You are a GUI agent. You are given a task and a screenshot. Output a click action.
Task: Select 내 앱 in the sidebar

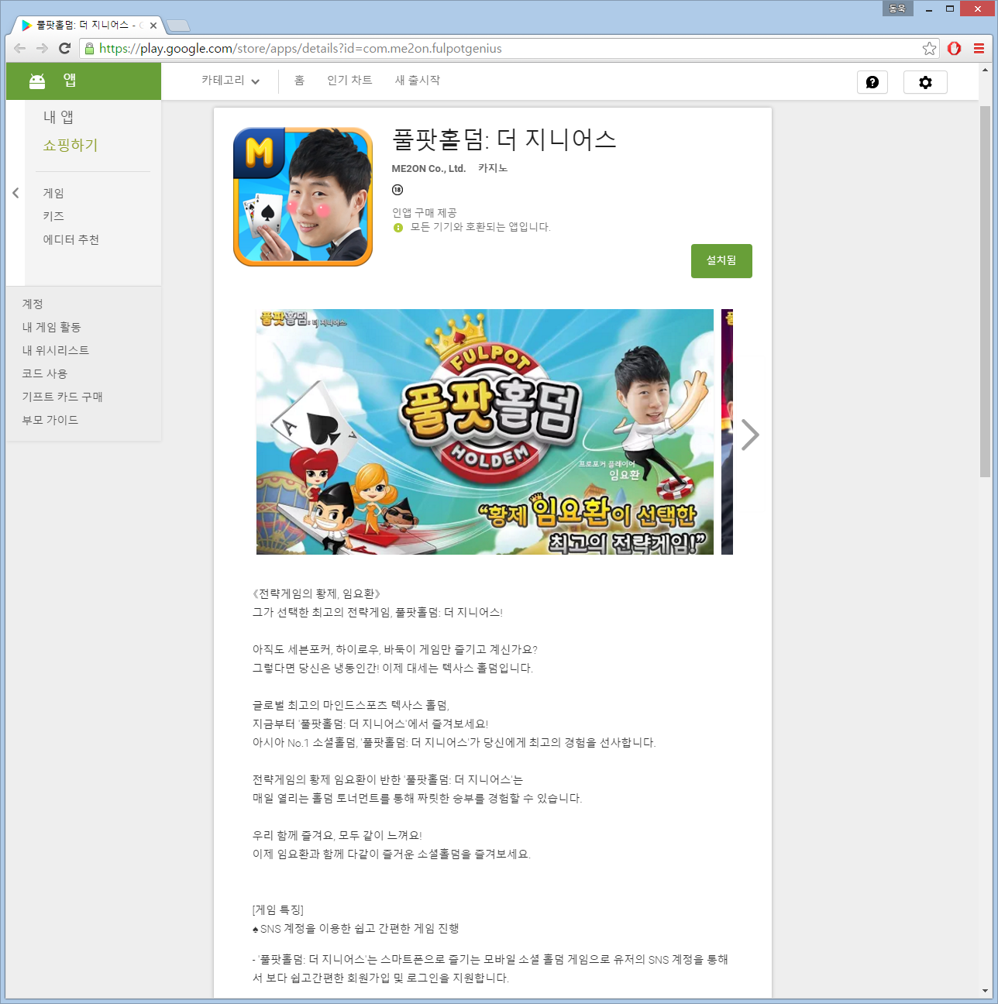58,117
